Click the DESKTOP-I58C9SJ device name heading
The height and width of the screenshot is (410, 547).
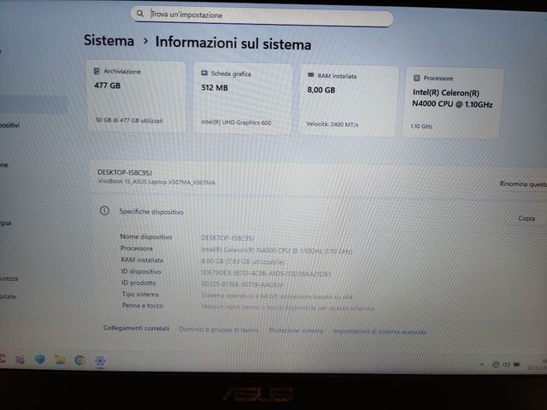point(125,173)
